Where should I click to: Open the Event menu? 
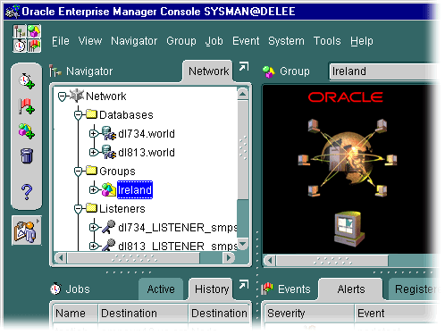246,41
